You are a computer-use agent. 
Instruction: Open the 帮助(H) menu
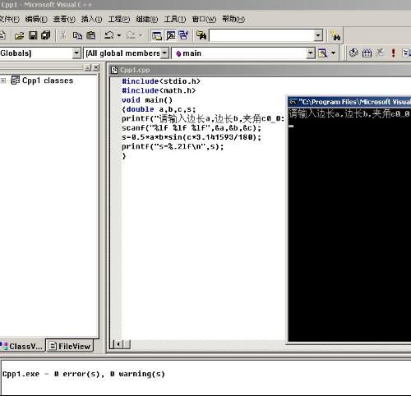coord(233,19)
